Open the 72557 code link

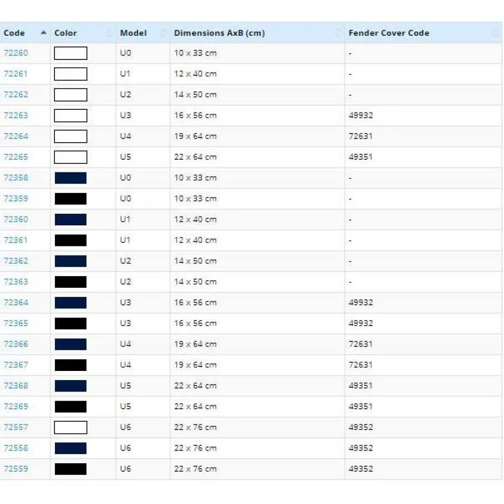pos(16,427)
